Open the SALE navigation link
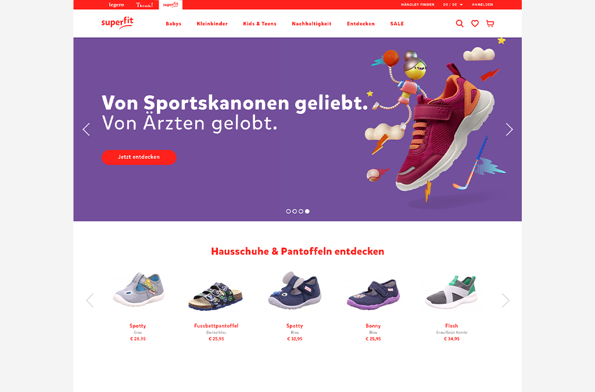Screen dimensions: 595x392 397,23
